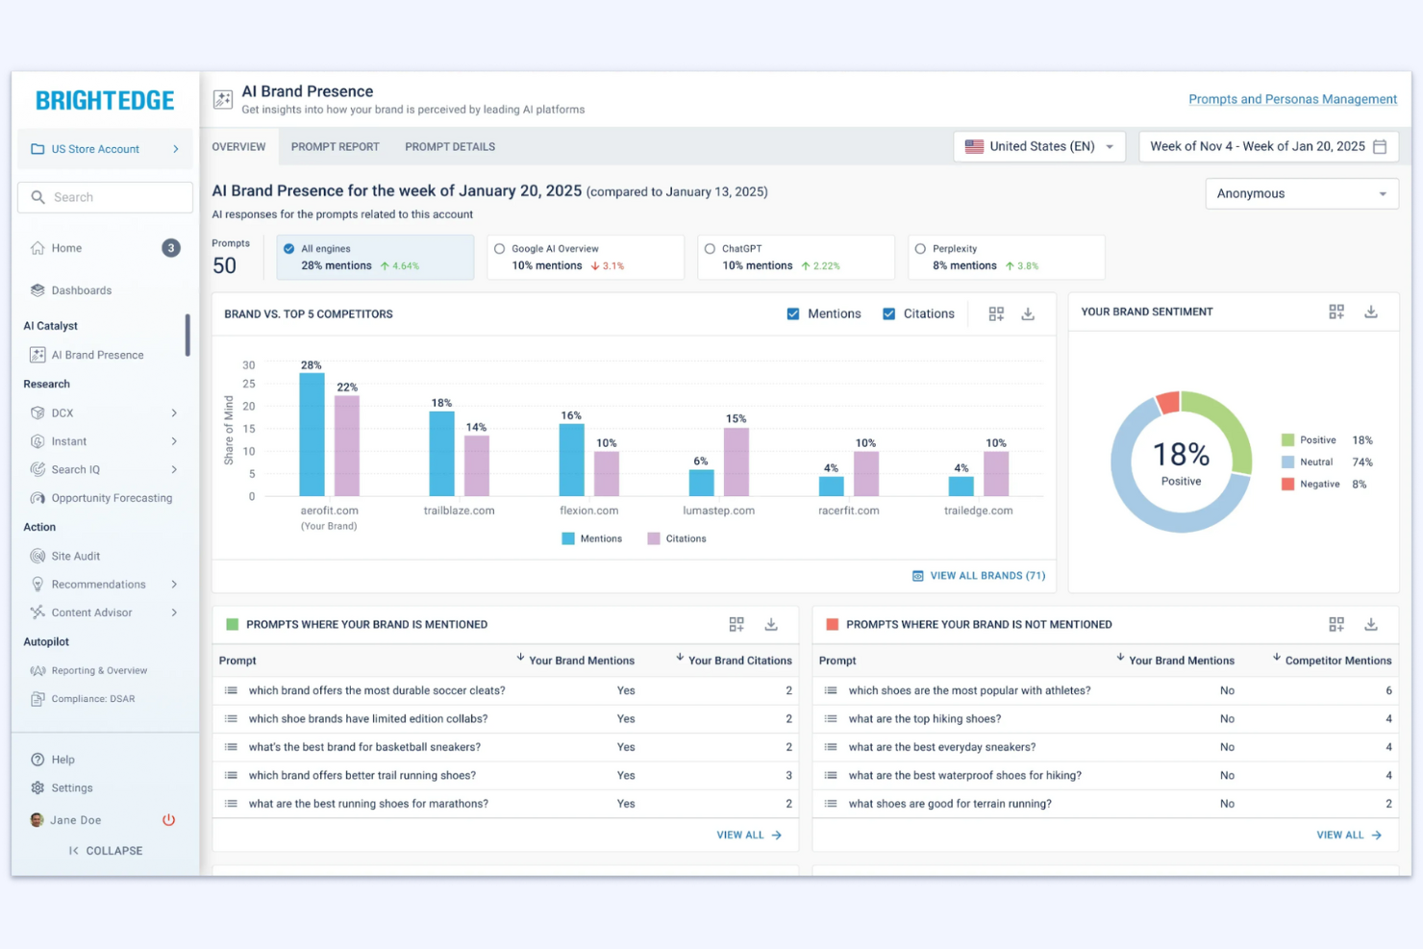
Task: Select the Content Advisor icon
Action: (37, 612)
